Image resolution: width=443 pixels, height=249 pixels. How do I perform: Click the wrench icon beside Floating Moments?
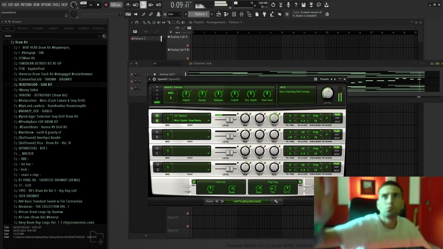coord(276,201)
